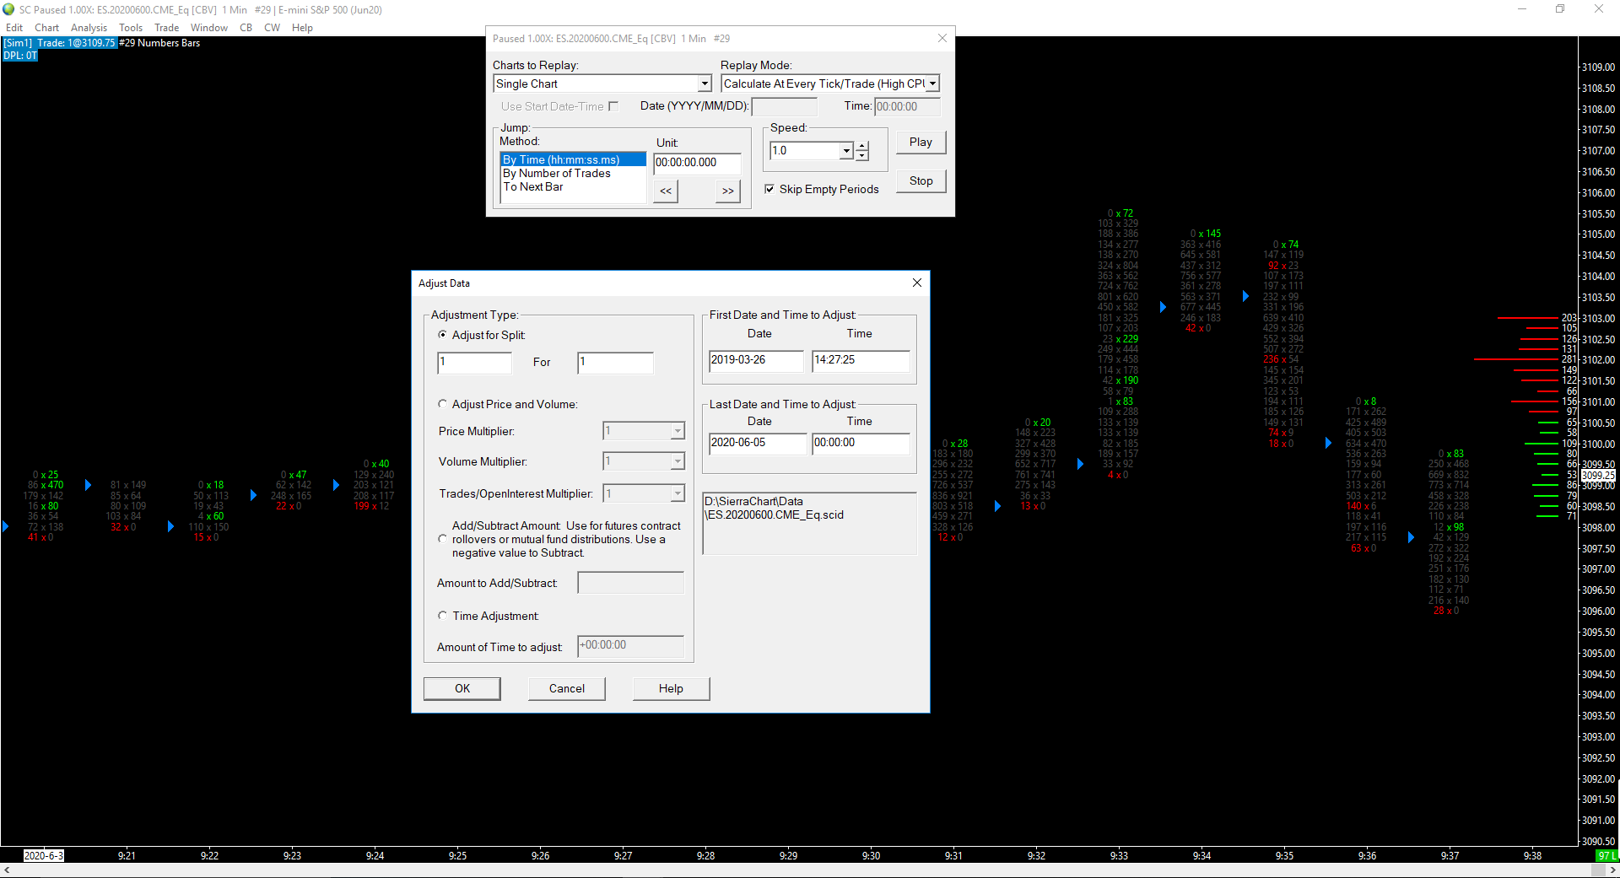Click the Sierra Chart app icon in title bar
The height and width of the screenshot is (878, 1620).
click(x=9, y=10)
